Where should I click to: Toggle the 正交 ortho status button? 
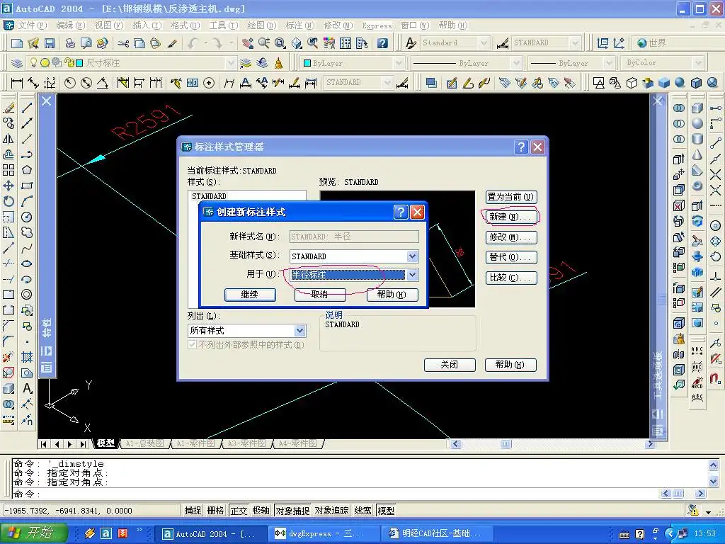click(239, 511)
